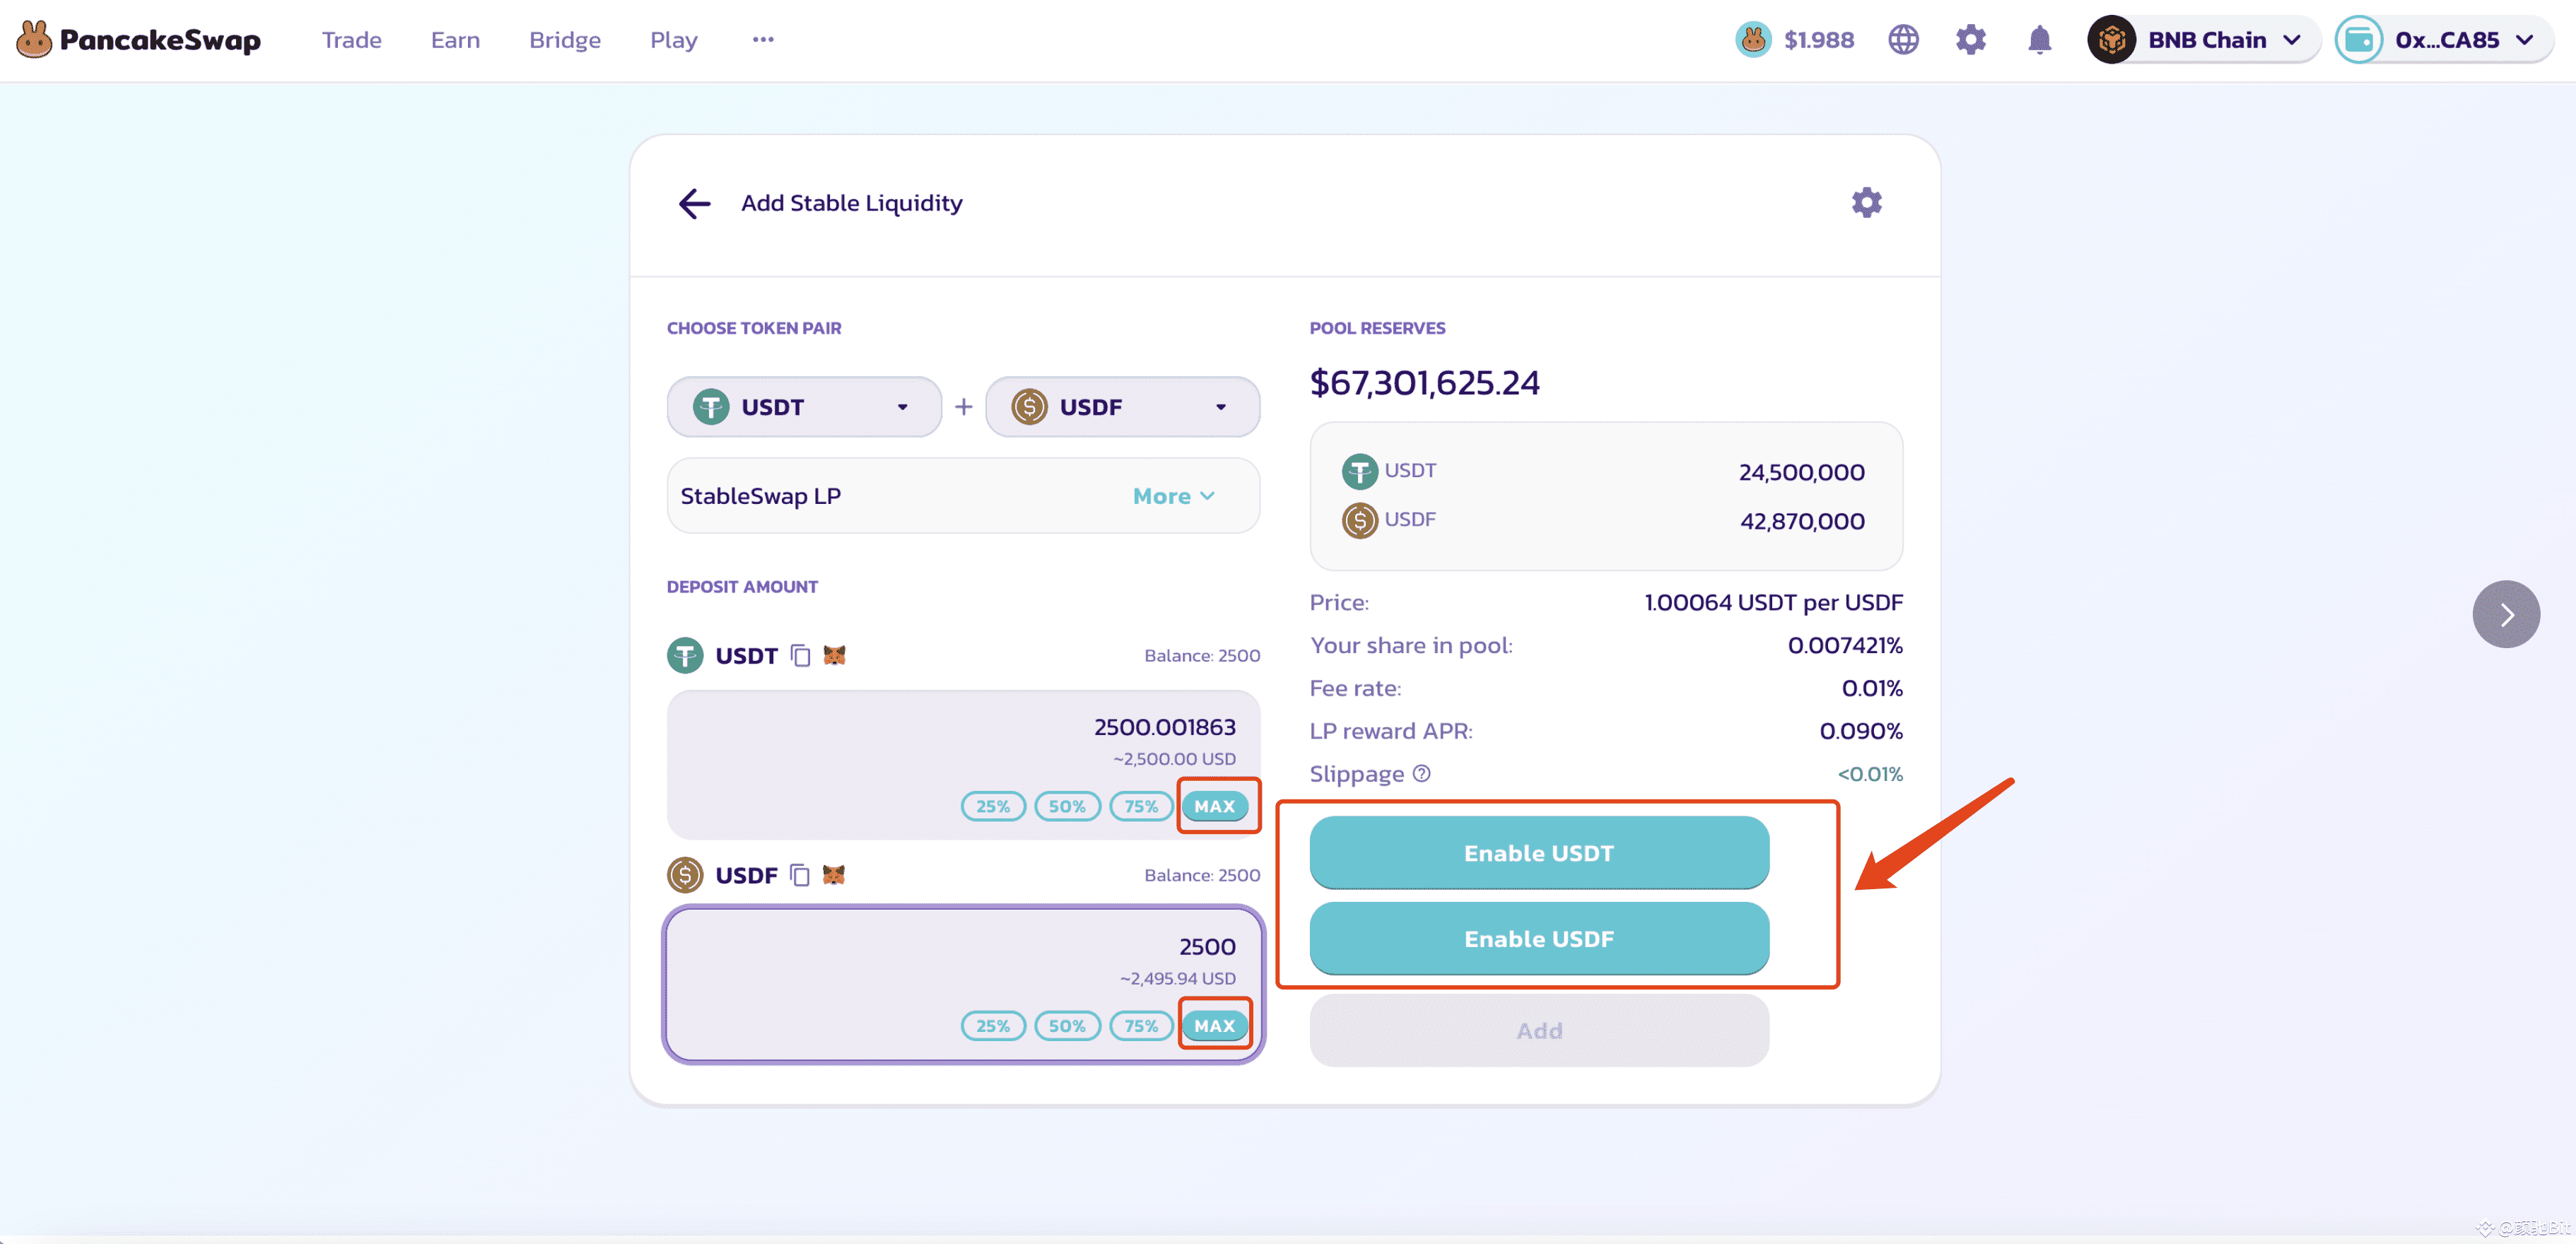
Task: Click the Enable USDF button
Action: point(1539,939)
